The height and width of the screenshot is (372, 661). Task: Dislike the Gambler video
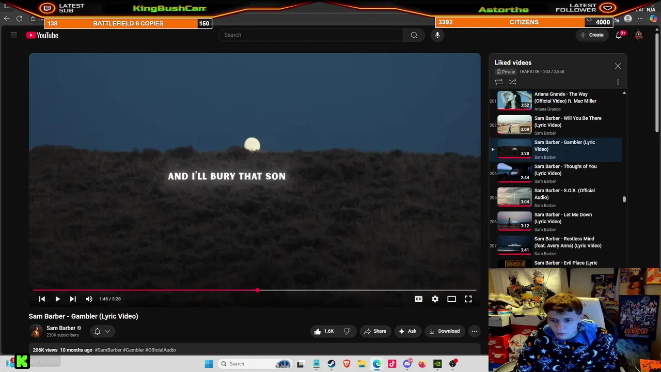(347, 331)
